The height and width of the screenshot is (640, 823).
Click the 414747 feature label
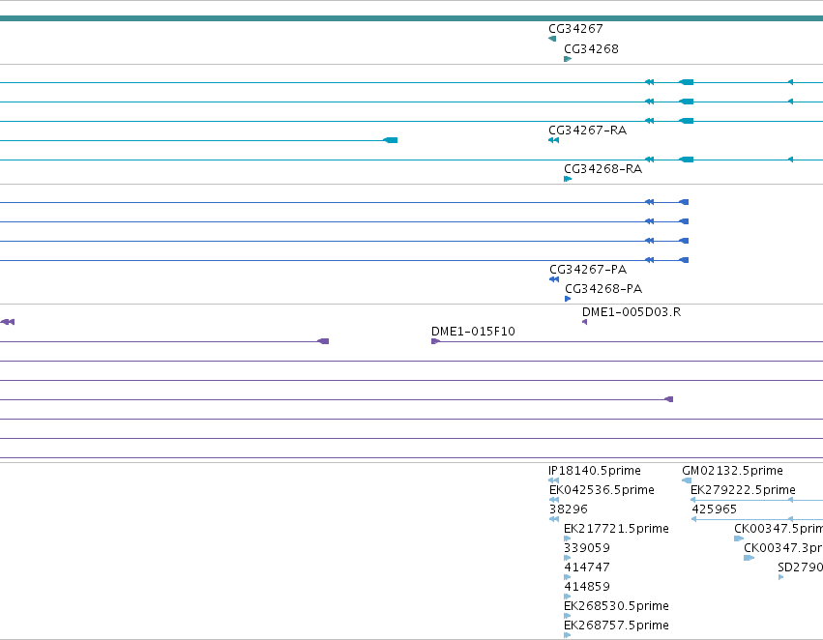coord(587,567)
